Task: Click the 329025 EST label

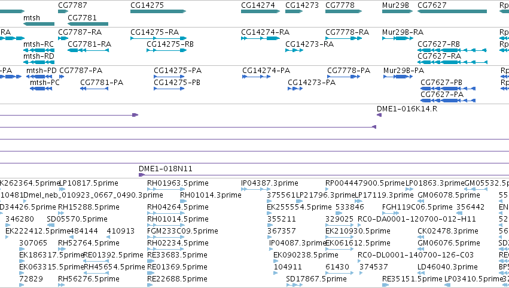Action: [340, 219]
